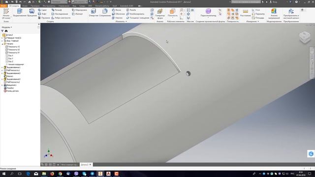Select the Периметр measure tool
The image size is (315, 177).
(x=258, y=14)
